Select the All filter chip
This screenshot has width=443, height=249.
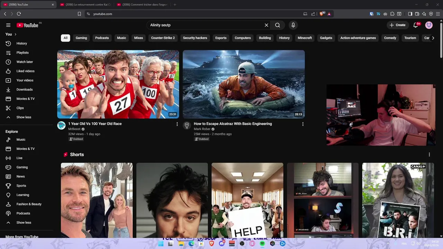65,38
